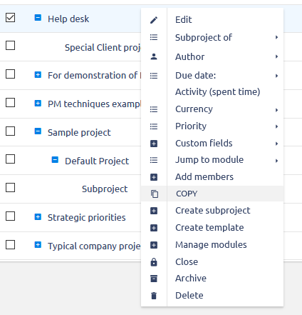Click the copy icon beside COPY

tap(154, 194)
